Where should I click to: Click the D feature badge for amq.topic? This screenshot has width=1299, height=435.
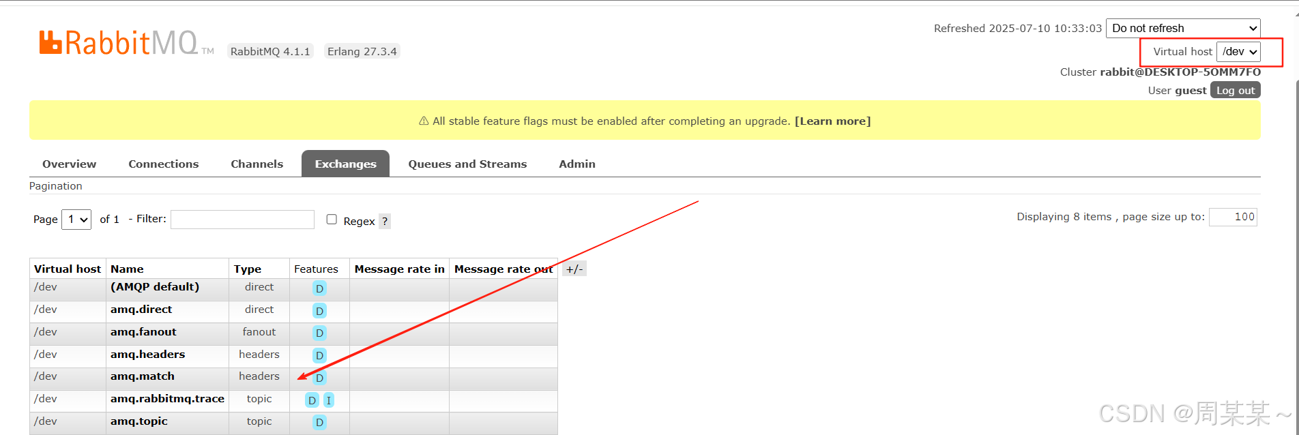tap(319, 423)
